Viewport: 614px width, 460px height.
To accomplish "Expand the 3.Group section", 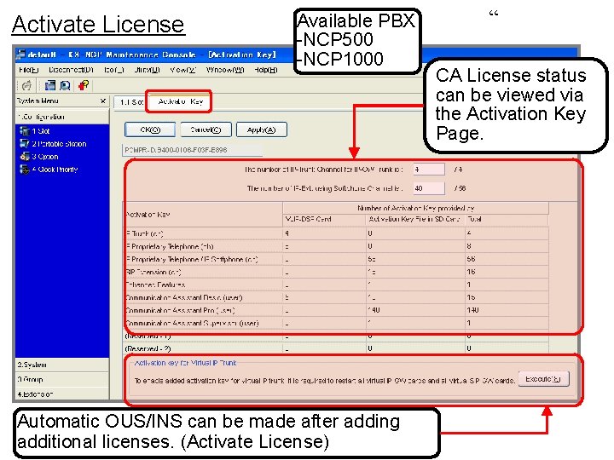I will (62, 379).
